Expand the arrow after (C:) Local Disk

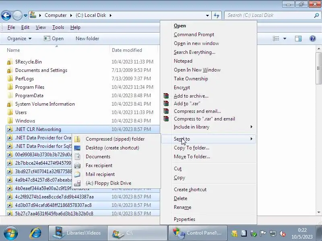111,15
